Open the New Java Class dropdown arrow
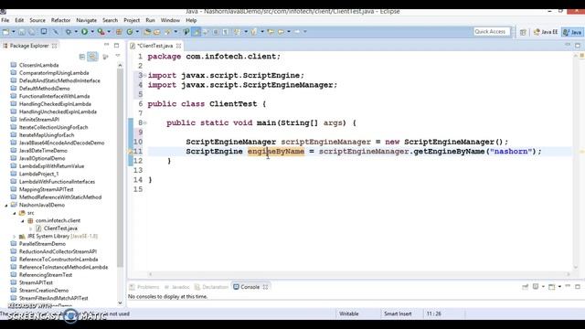 click(x=137, y=32)
